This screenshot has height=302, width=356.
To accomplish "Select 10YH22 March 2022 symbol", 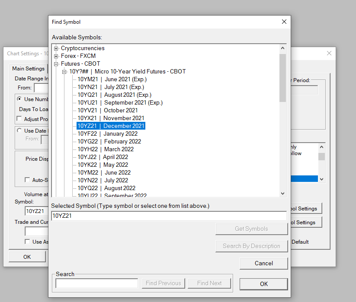I will pos(106,149).
